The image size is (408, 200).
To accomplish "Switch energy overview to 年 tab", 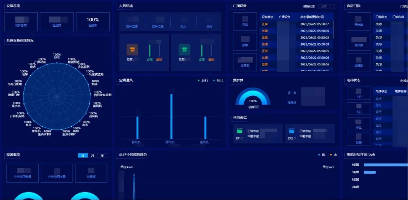I will 102,156.
